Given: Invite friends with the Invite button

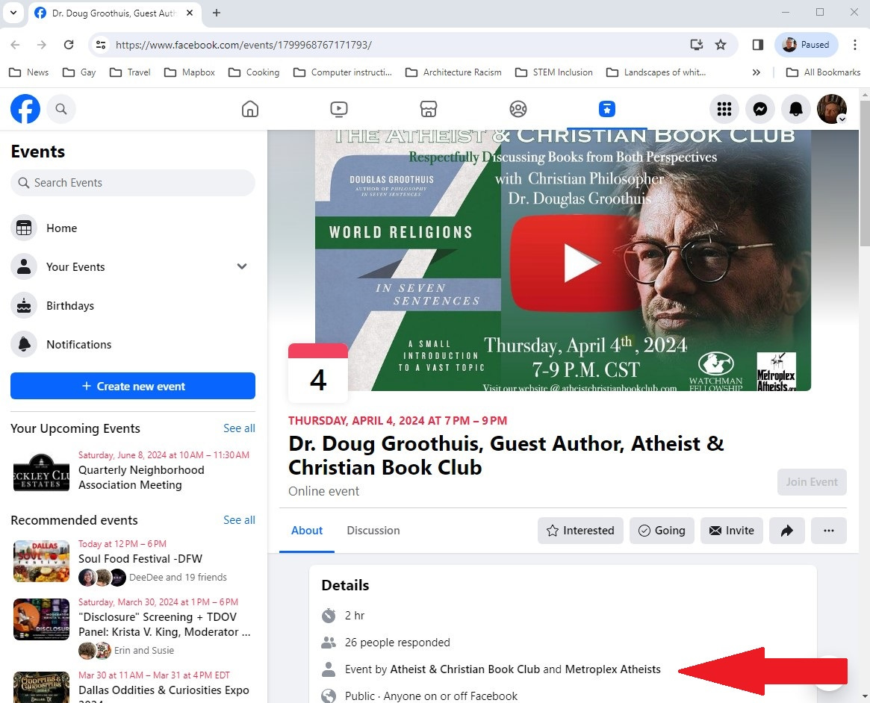Looking at the screenshot, I should coord(731,531).
